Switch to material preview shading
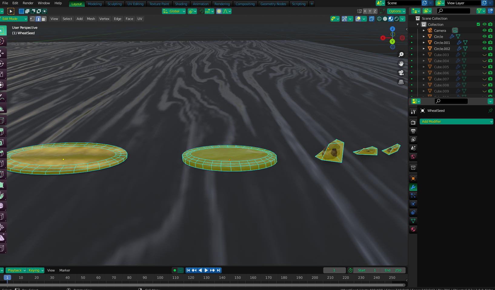The image size is (495, 290). coord(391,19)
